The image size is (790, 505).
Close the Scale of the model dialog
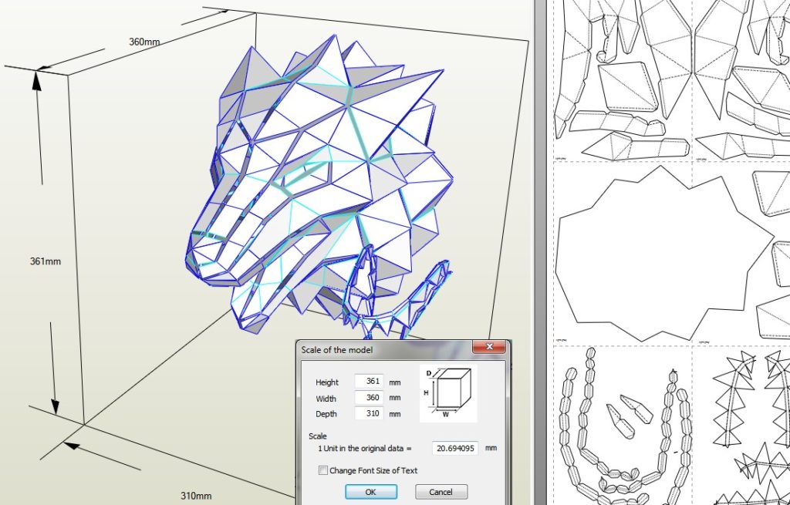point(488,347)
